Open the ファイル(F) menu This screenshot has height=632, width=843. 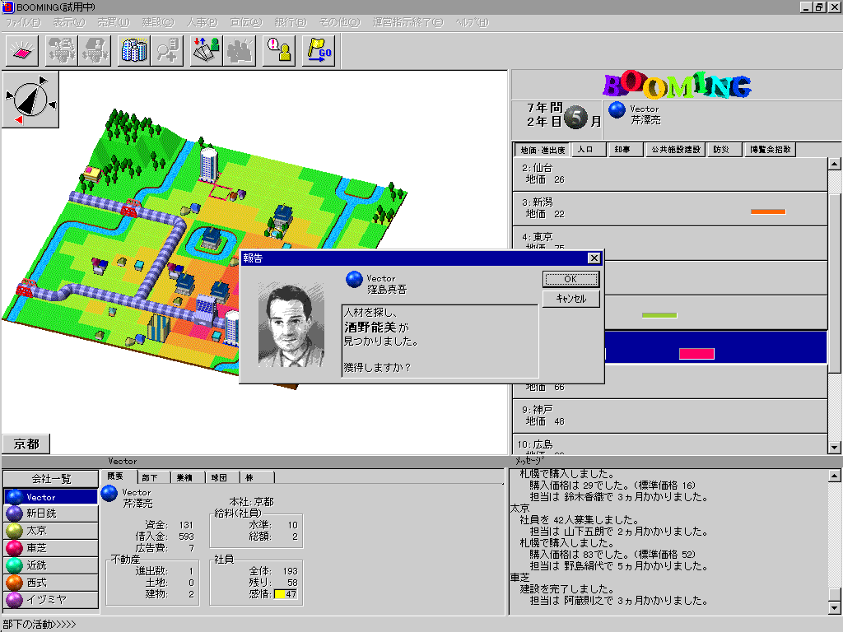point(22,22)
